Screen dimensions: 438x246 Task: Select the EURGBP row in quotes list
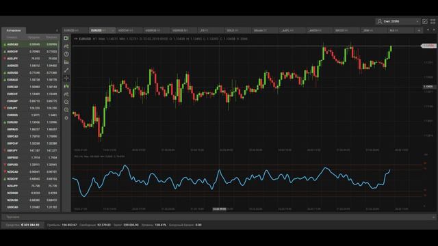point(30,101)
